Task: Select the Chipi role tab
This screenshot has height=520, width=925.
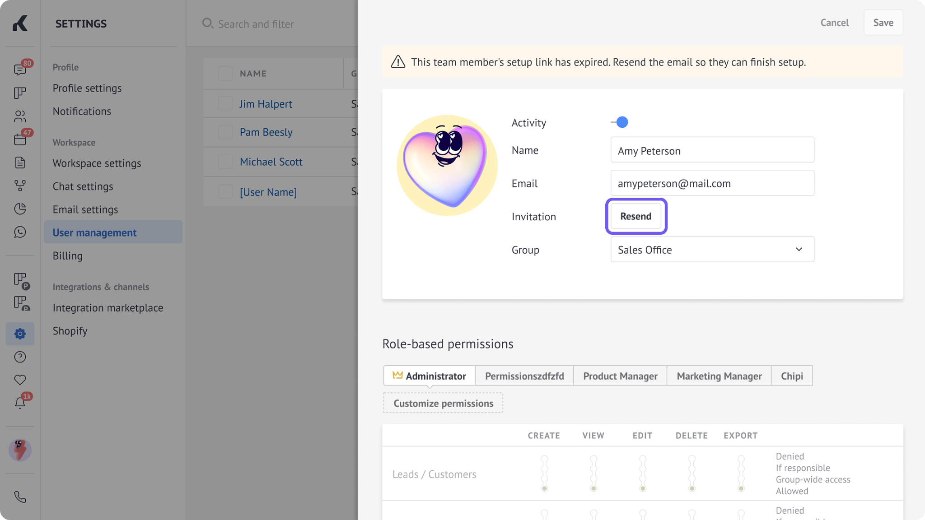Action: [x=792, y=376]
